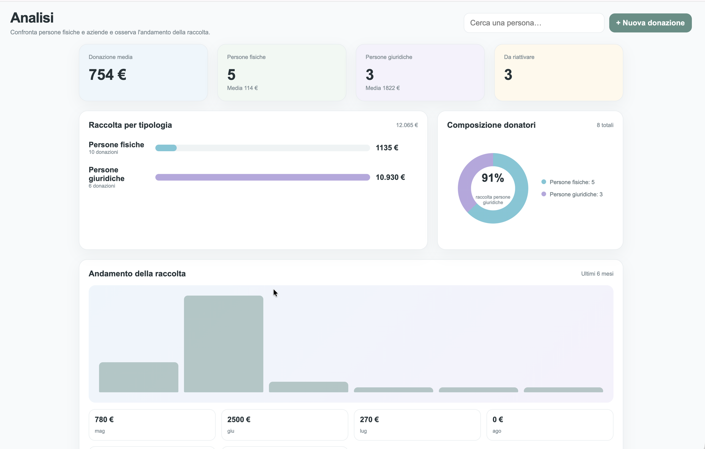Focus the Cerca una persona search field

click(534, 23)
